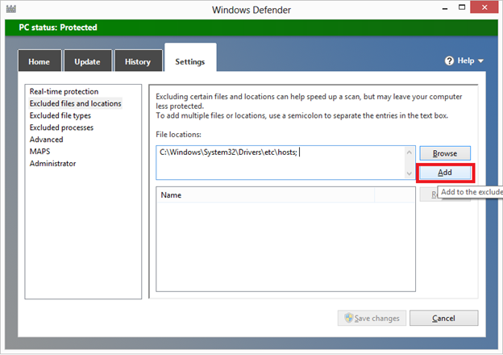Viewport: 503px width, 355px height.
Task: Click the Cancel button
Action: click(x=443, y=318)
